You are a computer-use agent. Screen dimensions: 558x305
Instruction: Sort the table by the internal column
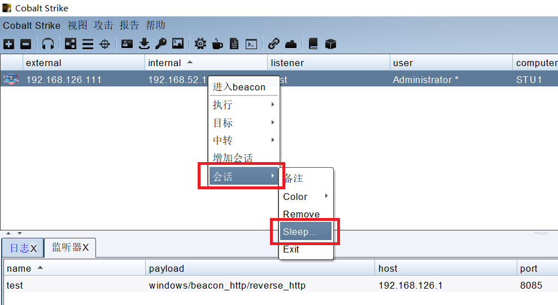(165, 63)
